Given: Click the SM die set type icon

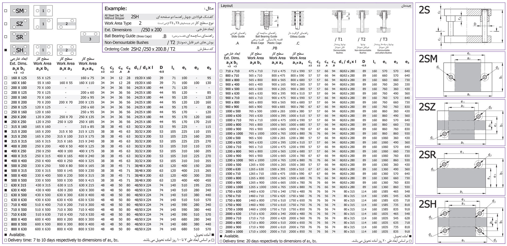Looking at the screenshot, I should 19,11.
